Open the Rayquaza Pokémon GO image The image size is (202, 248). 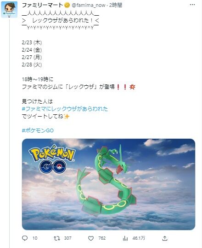pos(108,184)
